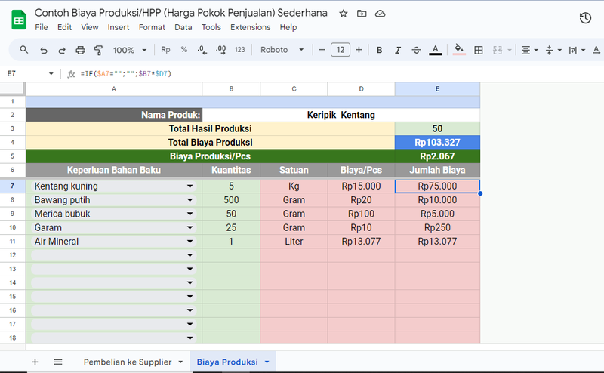Screen dimensions: 604x373
Task: Open the Data menu
Action: pos(183,27)
